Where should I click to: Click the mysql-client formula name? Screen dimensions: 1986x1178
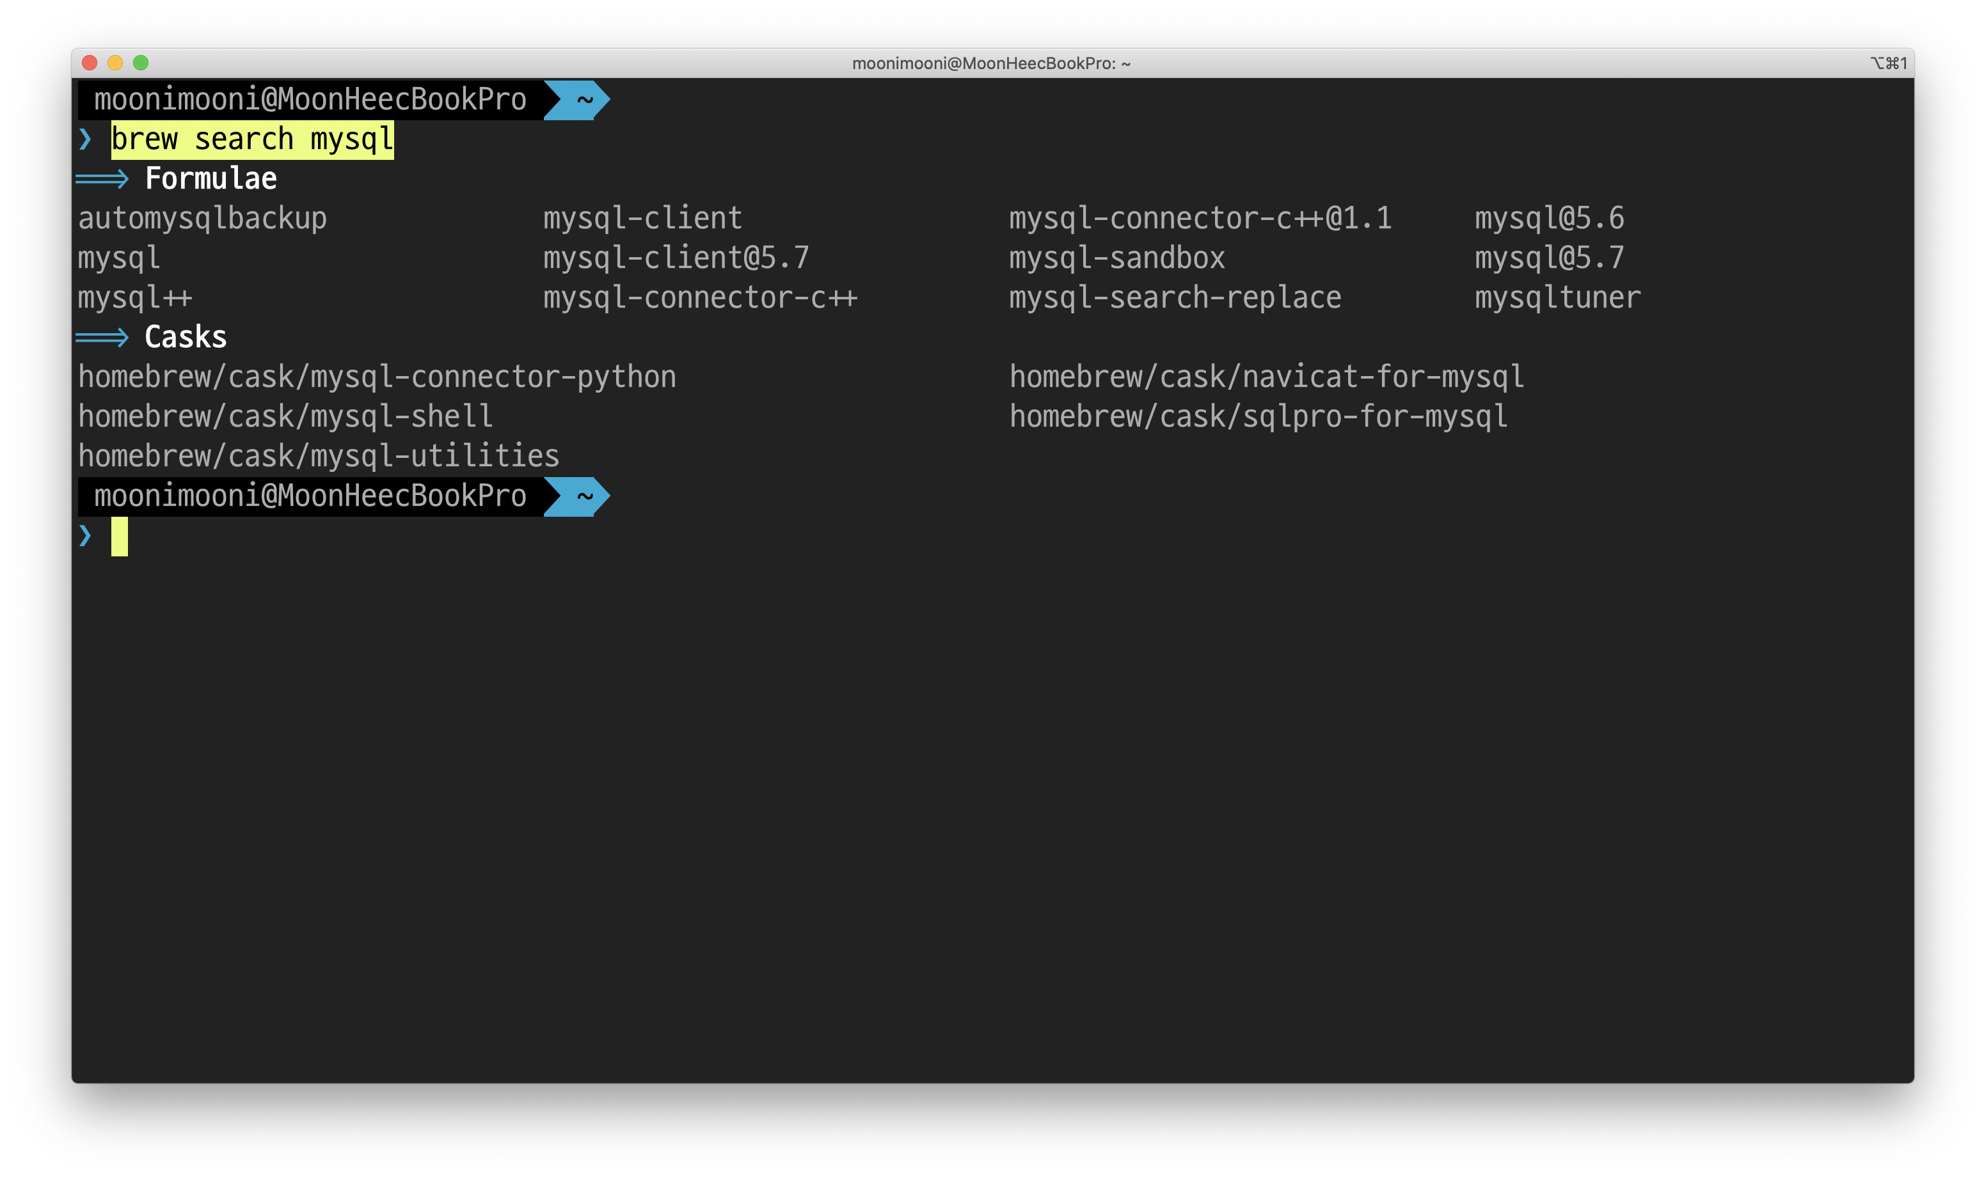[642, 218]
